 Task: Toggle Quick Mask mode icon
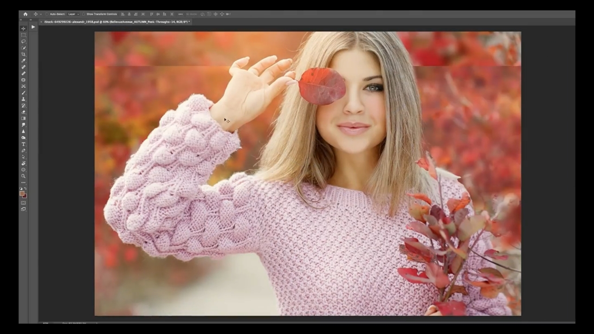(23, 203)
